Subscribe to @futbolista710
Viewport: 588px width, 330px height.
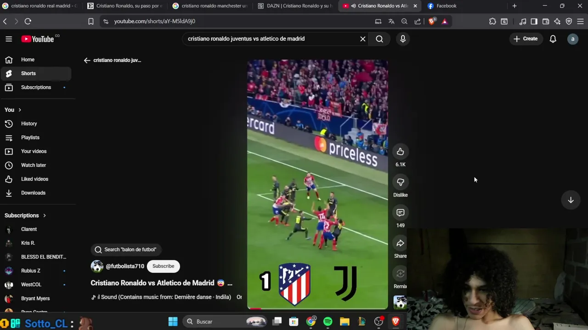[163, 266]
